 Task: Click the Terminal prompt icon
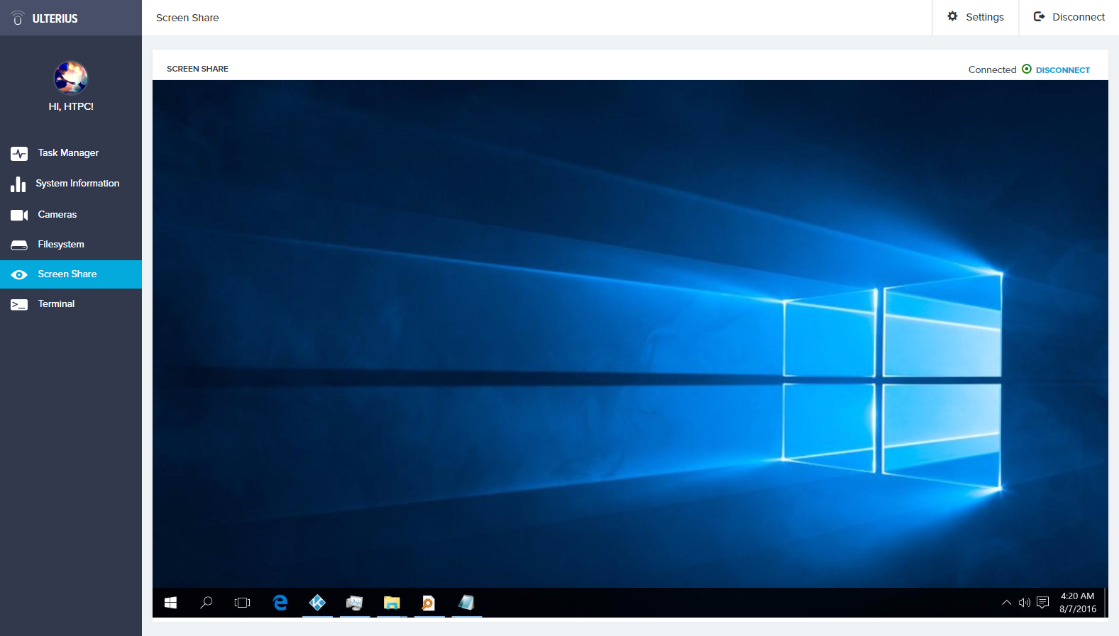click(19, 305)
